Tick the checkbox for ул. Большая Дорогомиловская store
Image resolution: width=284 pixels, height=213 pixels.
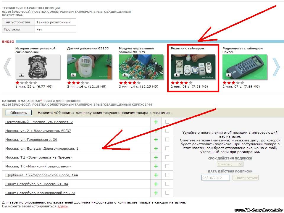(x=167, y=148)
